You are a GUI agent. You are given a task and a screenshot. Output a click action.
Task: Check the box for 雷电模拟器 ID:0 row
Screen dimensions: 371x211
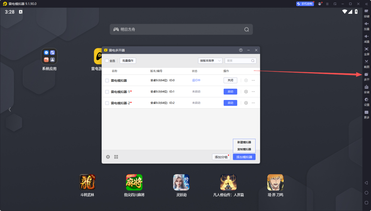(107, 80)
